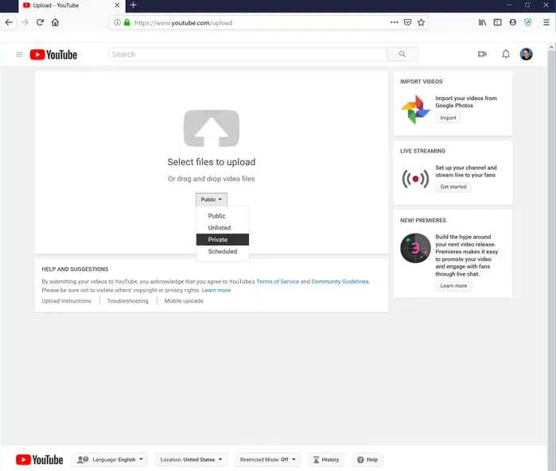Open the Firefox home page icon
556x471 pixels.
click(56, 22)
